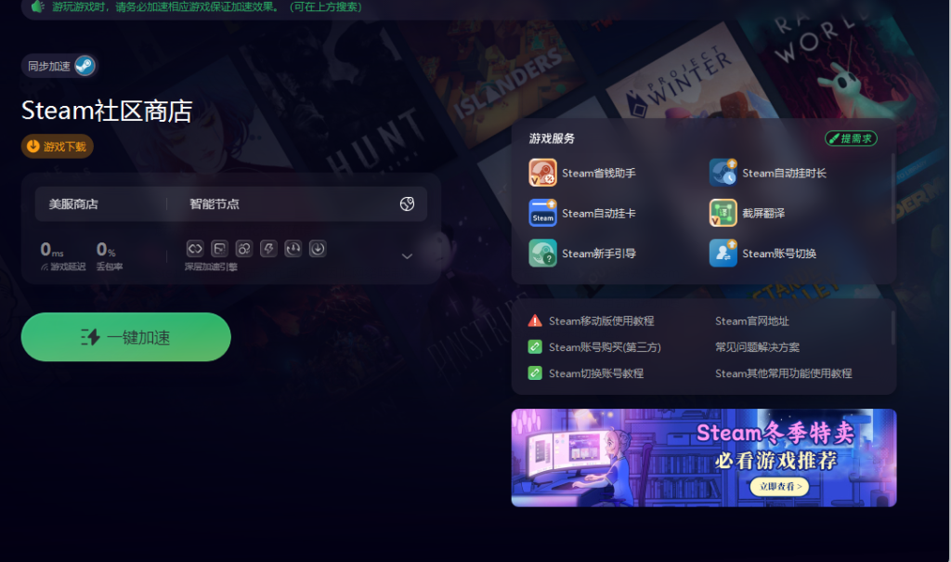Click the second deep acceleration engine icon

point(219,248)
